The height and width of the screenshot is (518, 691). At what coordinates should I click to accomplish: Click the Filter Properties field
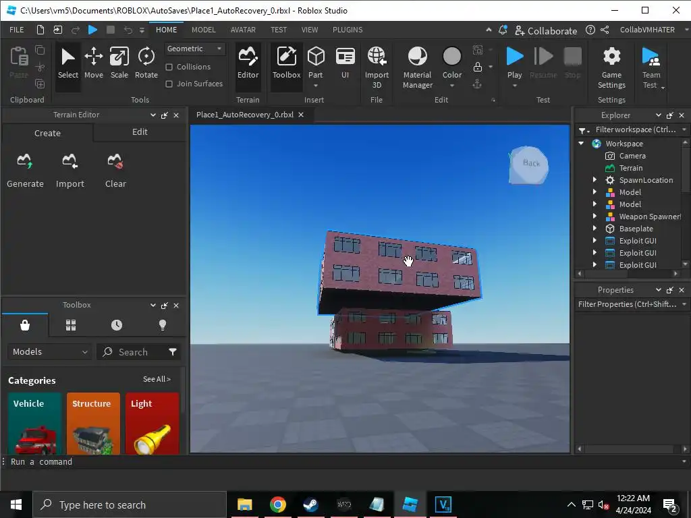point(627,304)
